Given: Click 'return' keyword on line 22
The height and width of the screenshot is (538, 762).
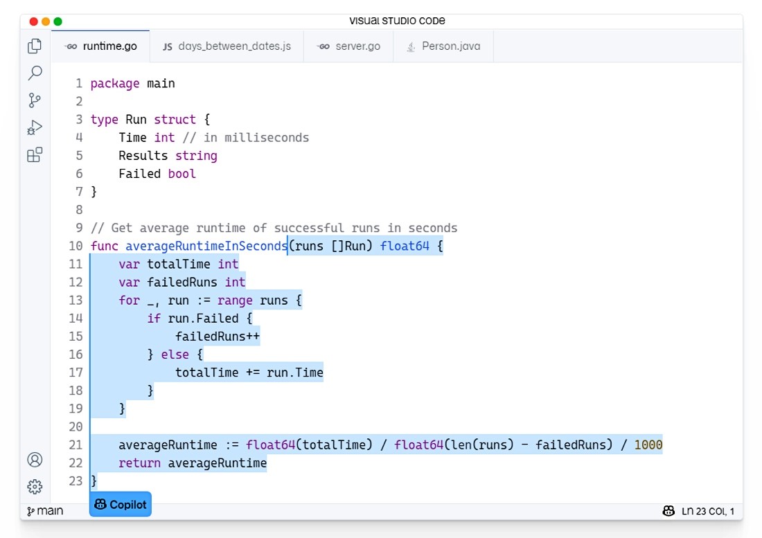Looking at the screenshot, I should click(x=139, y=463).
